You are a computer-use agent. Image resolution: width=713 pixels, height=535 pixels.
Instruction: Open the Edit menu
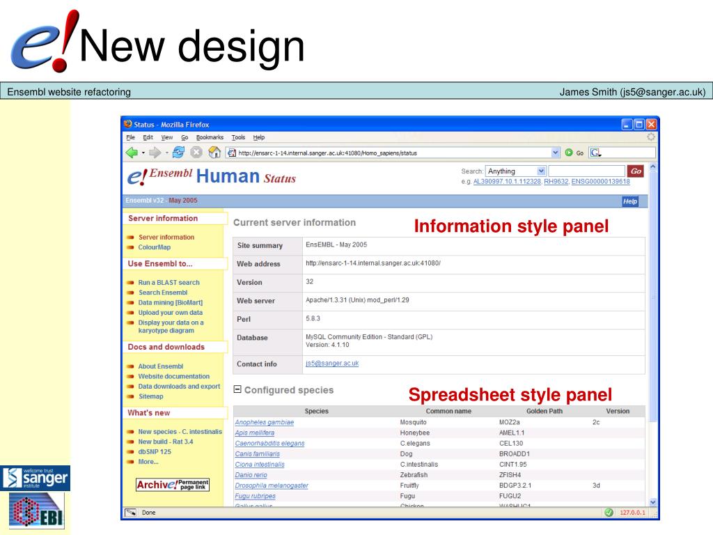[x=148, y=137]
